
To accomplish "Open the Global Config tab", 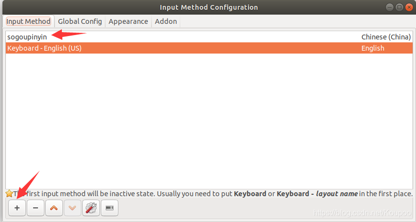I will (x=80, y=21).
